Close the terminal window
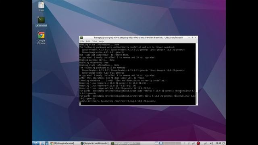 [196, 37]
